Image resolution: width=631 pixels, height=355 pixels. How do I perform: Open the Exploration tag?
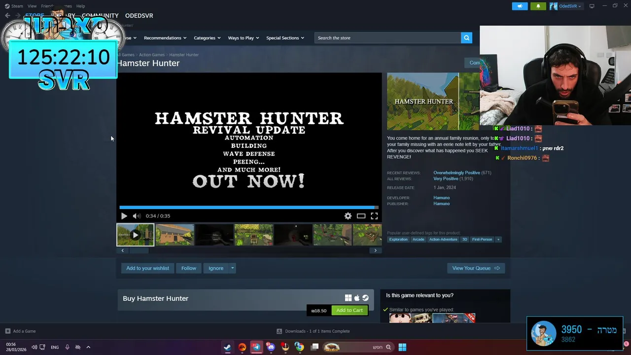point(398,240)
